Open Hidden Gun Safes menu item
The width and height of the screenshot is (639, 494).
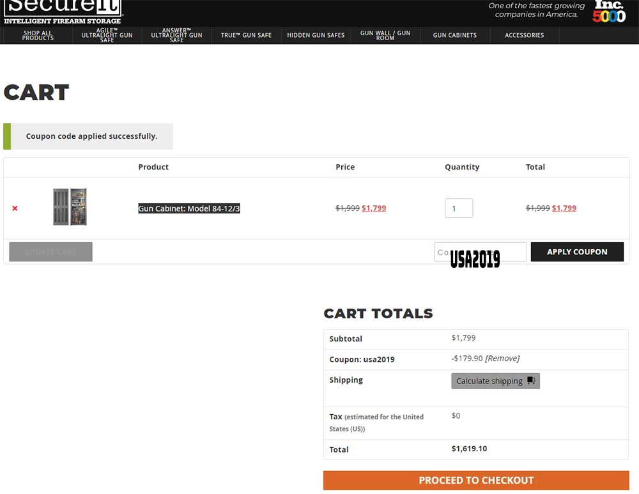tap(316, 35)
